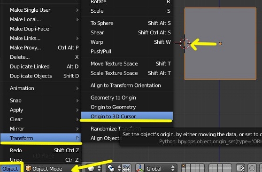Open the Global orientation dropdown

click(161, 168)
